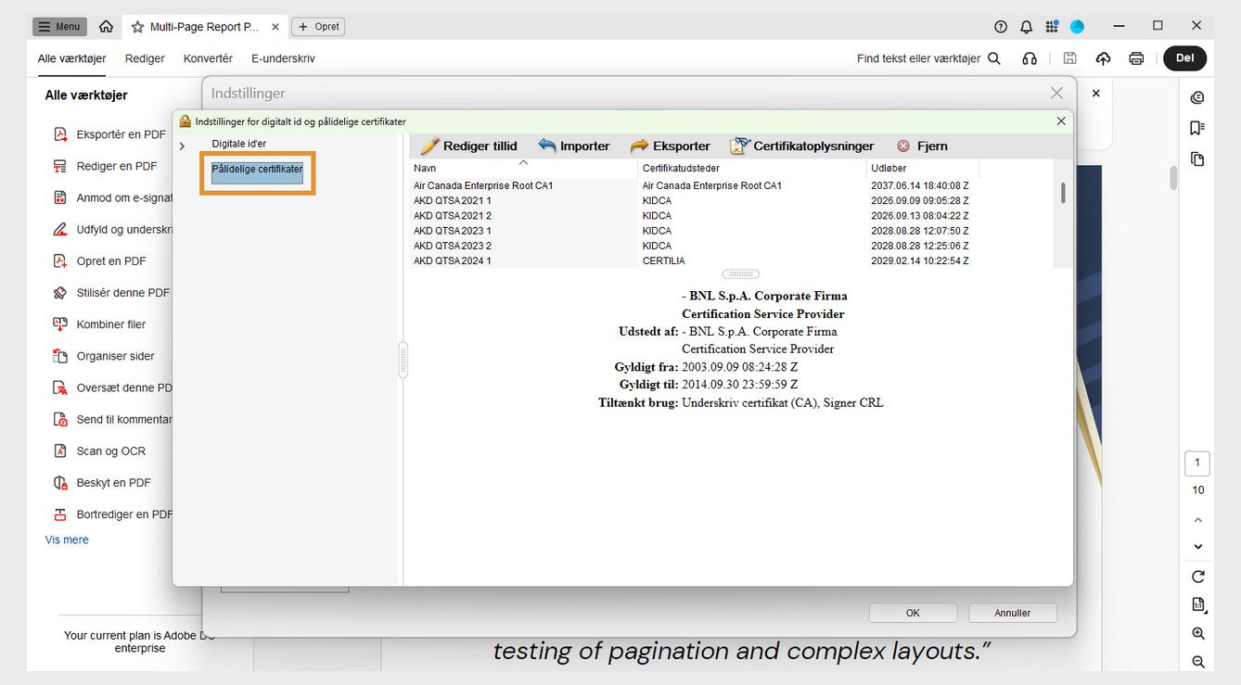Select Pålidelige certifikater in the tree

coord(257,169)
